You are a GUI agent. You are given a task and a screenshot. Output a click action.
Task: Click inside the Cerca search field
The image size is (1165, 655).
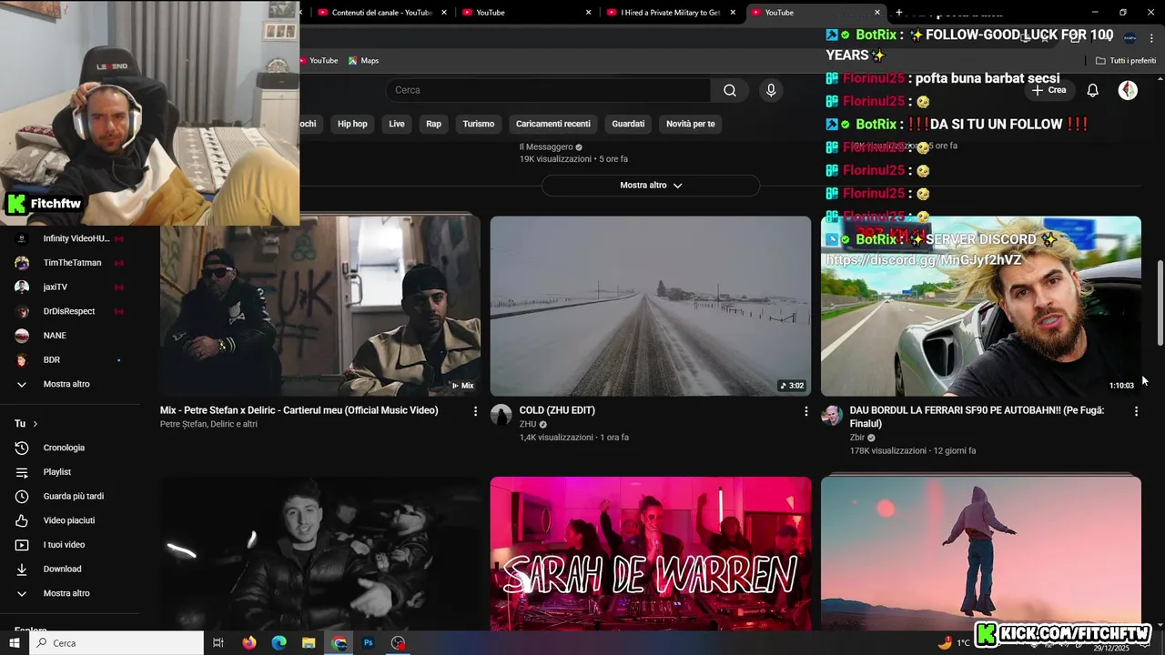coord(548,90)
